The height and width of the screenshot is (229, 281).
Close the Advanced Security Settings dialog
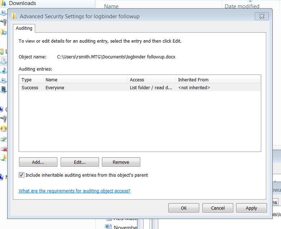(262, 16)
